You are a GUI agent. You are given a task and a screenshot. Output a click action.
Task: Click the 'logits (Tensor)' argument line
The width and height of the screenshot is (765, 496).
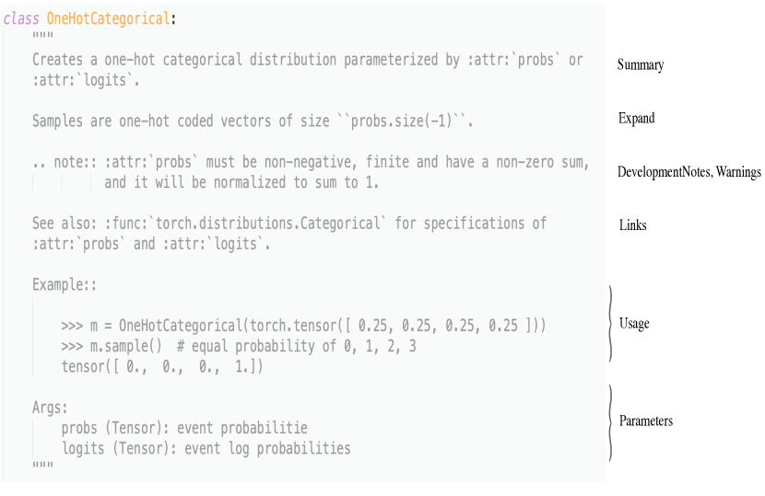click(x=206, y=449)
